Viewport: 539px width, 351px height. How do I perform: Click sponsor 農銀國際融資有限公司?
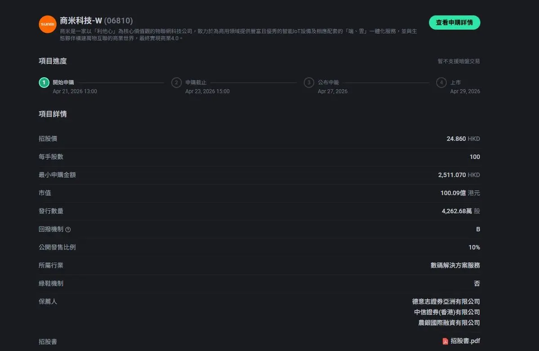coord(449,323)
